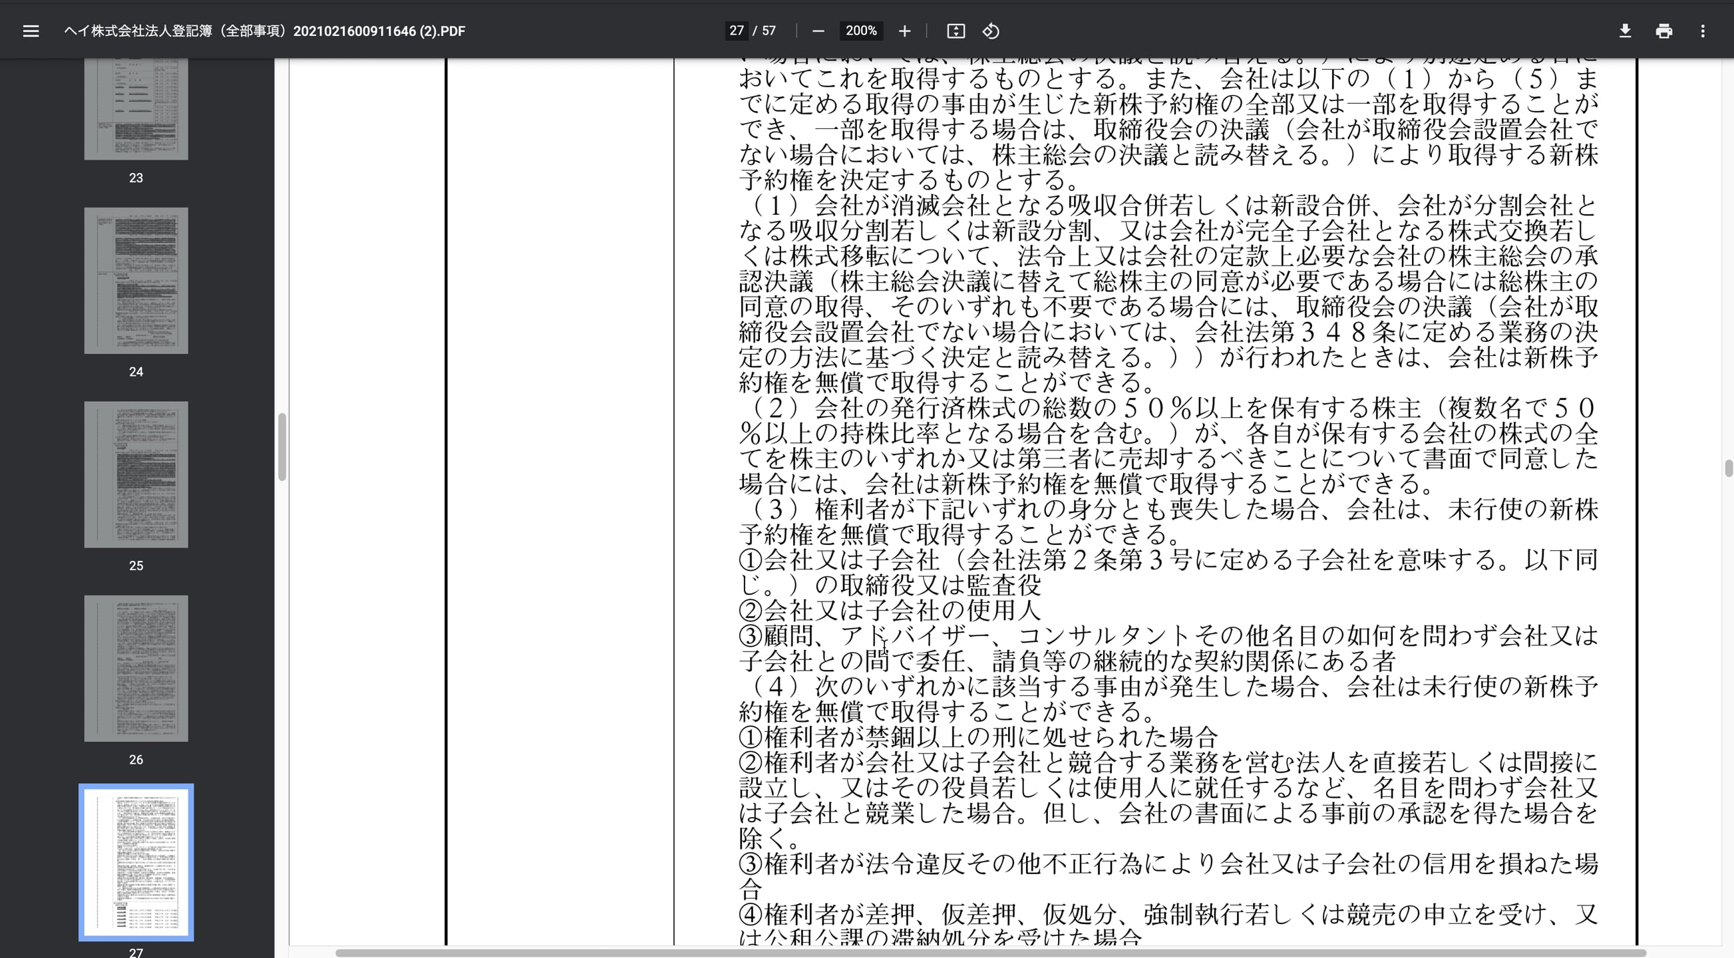This screenshot has width=1734, height=958.
Task: Select the page 25 thumbnail
Action: [136, 474]
